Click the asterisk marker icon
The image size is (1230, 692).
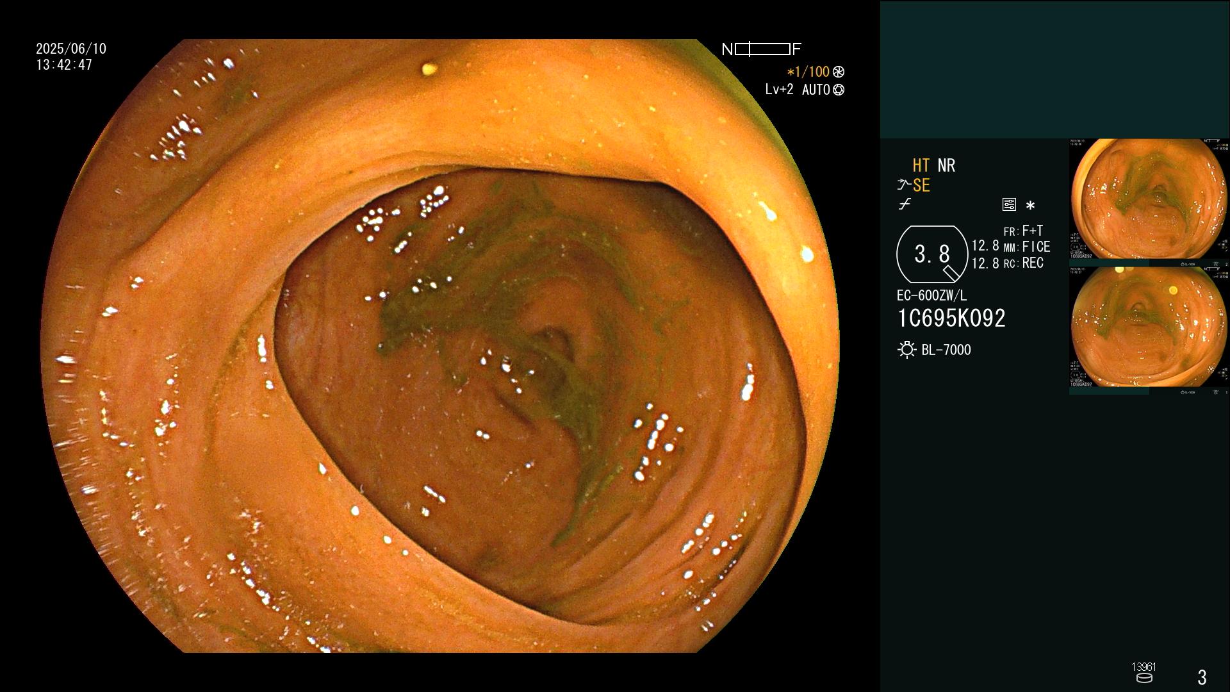[1030, 205]
